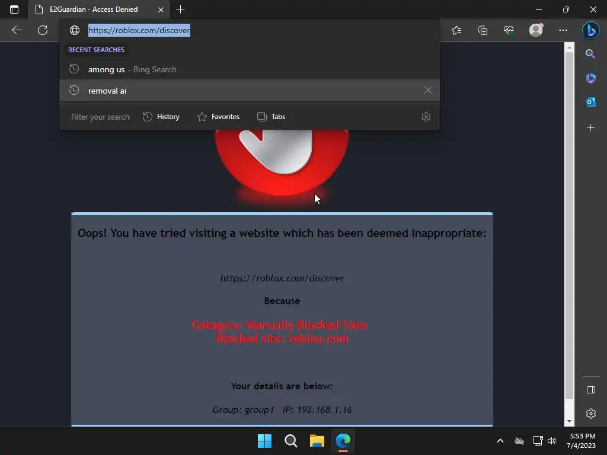Click the vertical scrollbar thumb
Screen dimensions: 607x455
click(x=569, y=225)
